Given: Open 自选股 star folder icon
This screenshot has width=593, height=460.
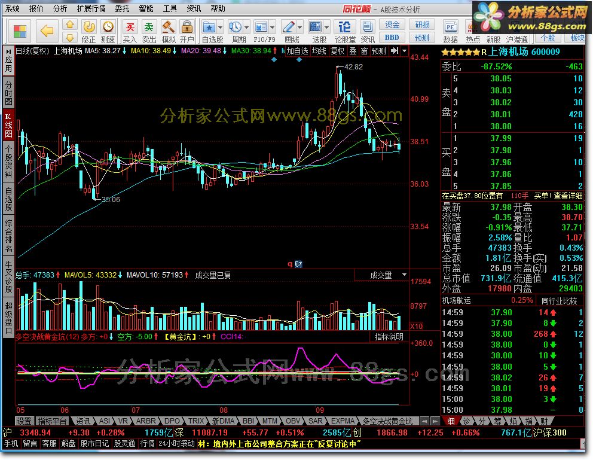Looking at the screenshot, I should pos(209,27).
